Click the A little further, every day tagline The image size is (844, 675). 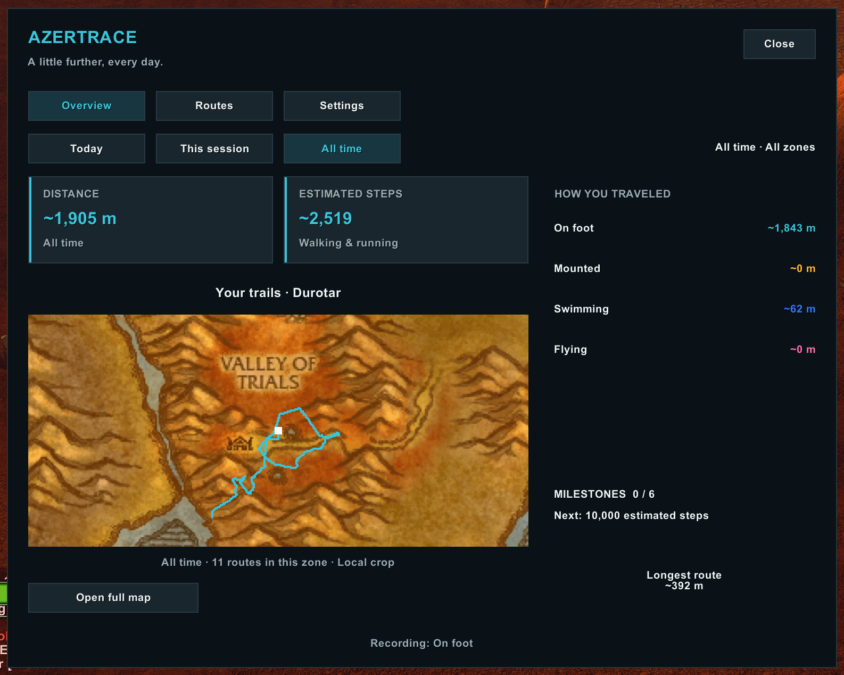point(96,62)
